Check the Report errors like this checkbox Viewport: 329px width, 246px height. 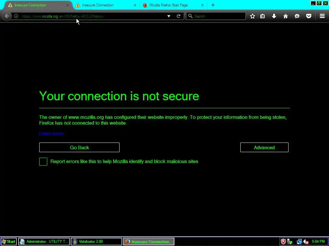43,161
